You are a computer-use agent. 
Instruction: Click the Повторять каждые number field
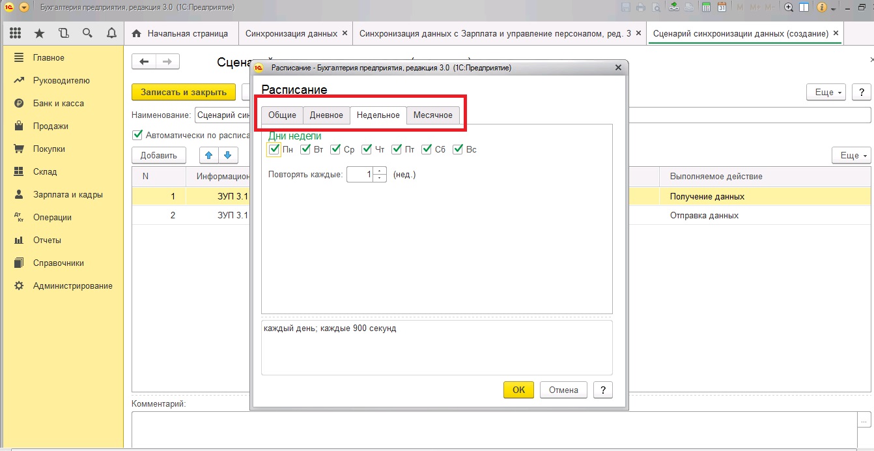[360, 174]
